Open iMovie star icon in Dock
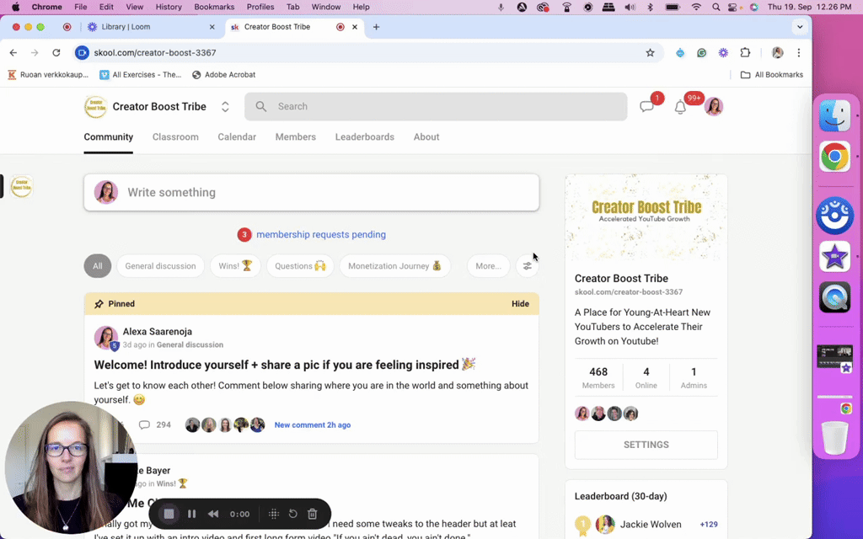This screenshot has width=863, height=539. pos(834,256)
